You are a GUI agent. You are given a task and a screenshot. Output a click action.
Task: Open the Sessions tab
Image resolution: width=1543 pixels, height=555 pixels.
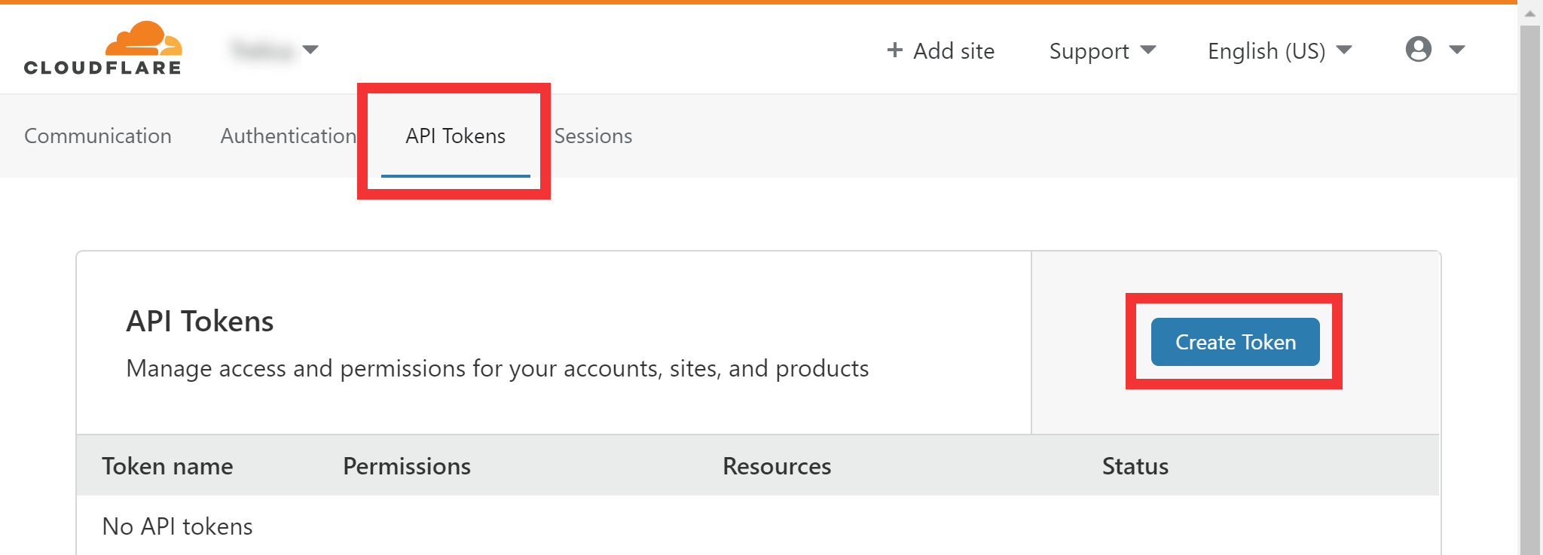click(x=593, y=136)
